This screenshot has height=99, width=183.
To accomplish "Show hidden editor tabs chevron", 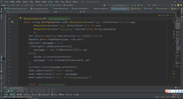I will click(179, 8).
